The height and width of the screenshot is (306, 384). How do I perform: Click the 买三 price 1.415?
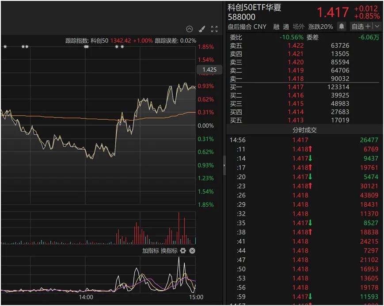[x=296, y=104]
